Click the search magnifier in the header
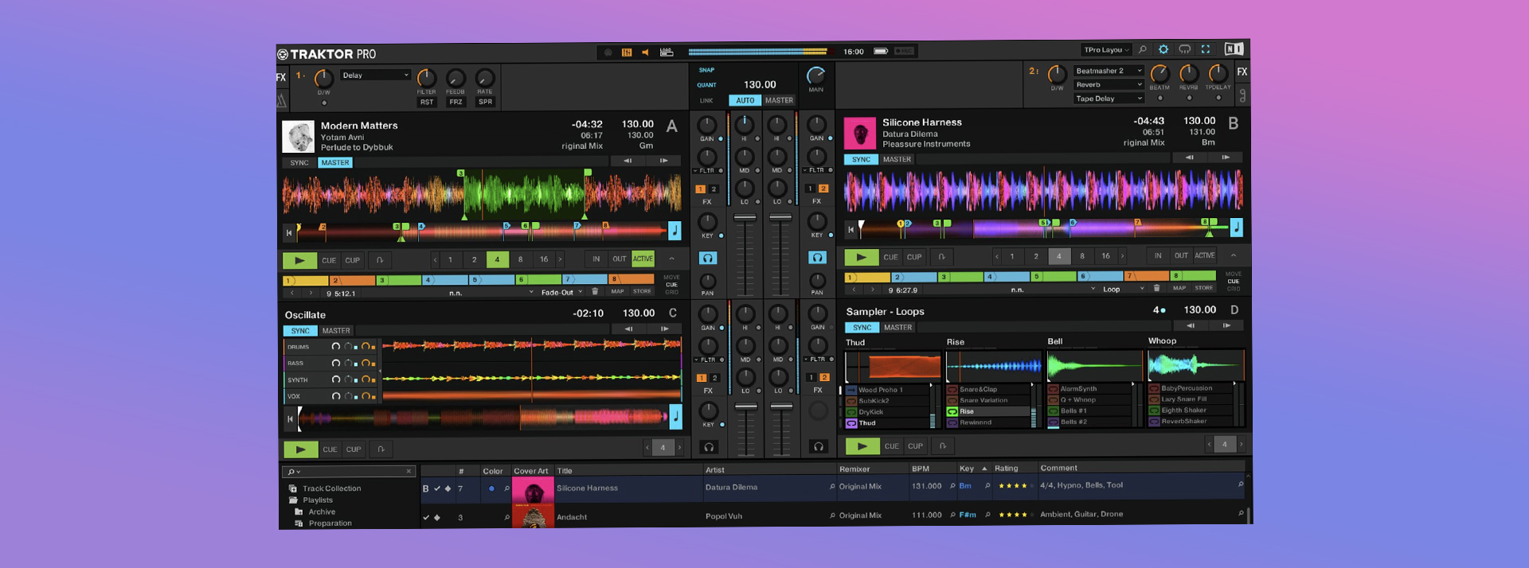Screen dimensions: 1529x568 pyautogui.click(x=1143, y=49)
